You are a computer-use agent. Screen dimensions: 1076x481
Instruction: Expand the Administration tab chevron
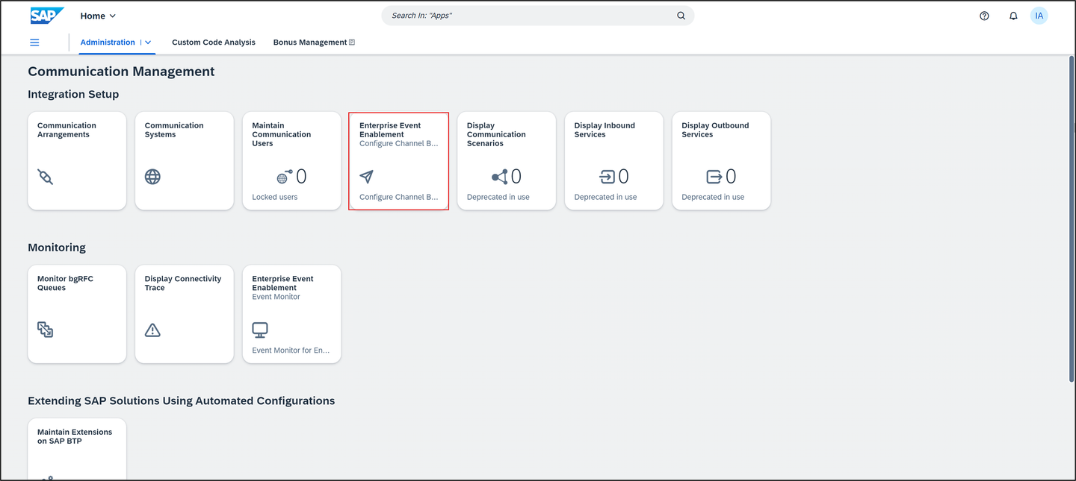click(x=148, y=43)
